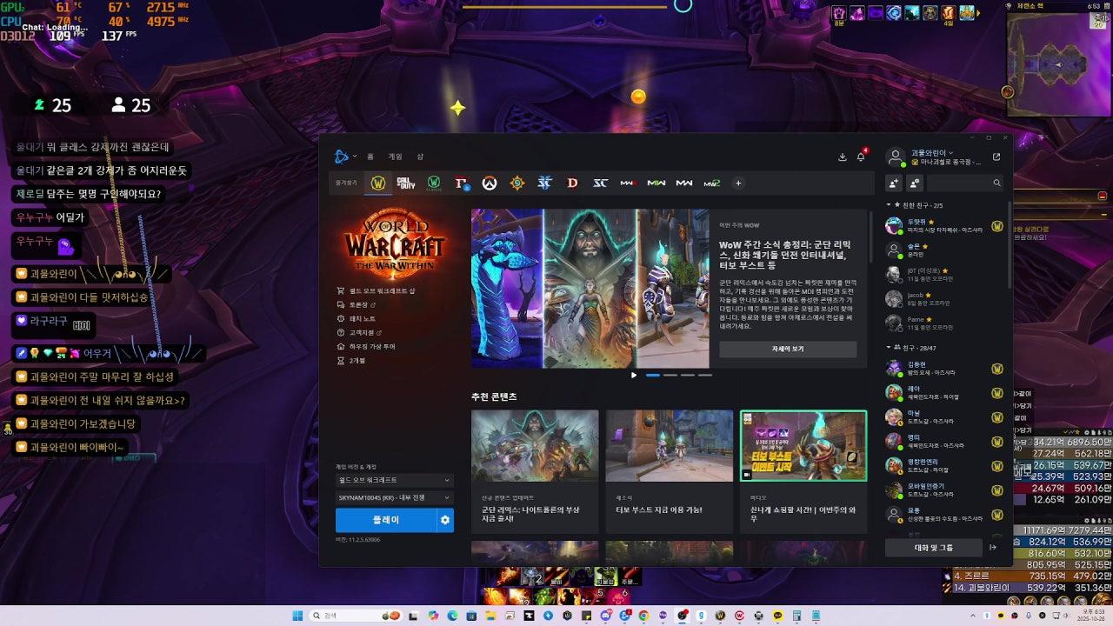Select Overwatch game icon
The height and width of the screenshot is (626, 1113).
[x=490, y=183]
